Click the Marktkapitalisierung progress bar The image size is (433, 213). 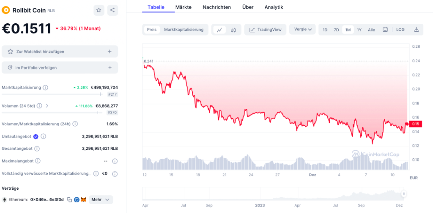tap(52, 94)
